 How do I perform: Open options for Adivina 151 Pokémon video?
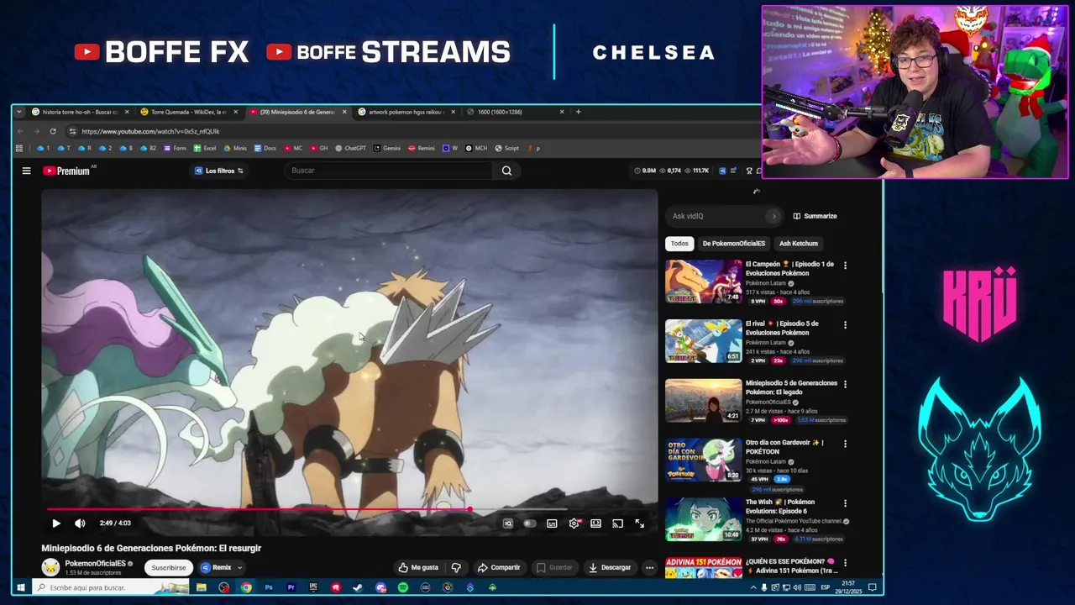tap(845, 563)
